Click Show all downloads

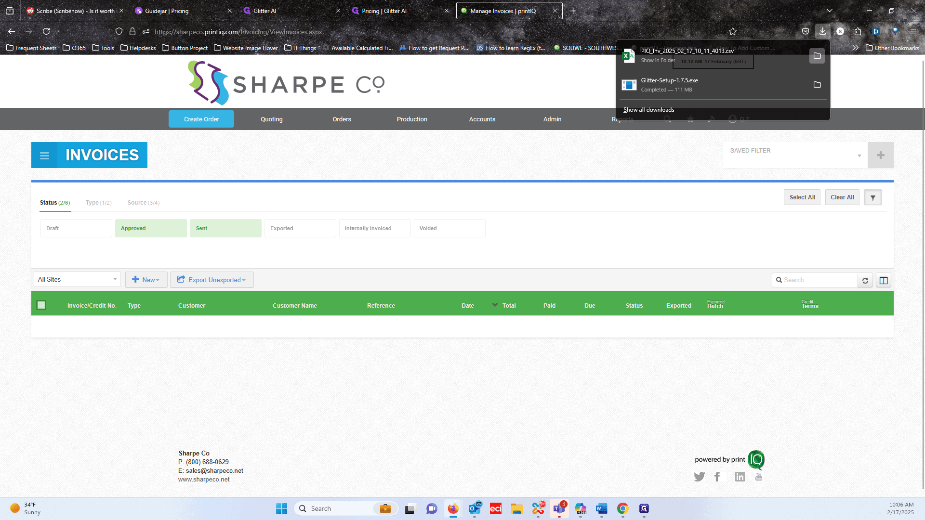pyautogui.click(x=648, y=110)
